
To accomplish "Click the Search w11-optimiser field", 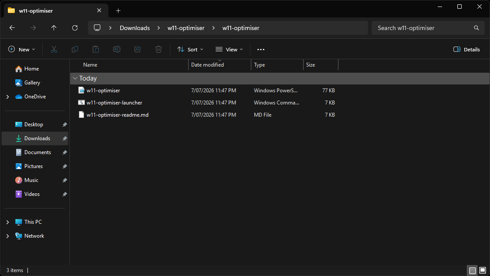I will pos(428,28).
